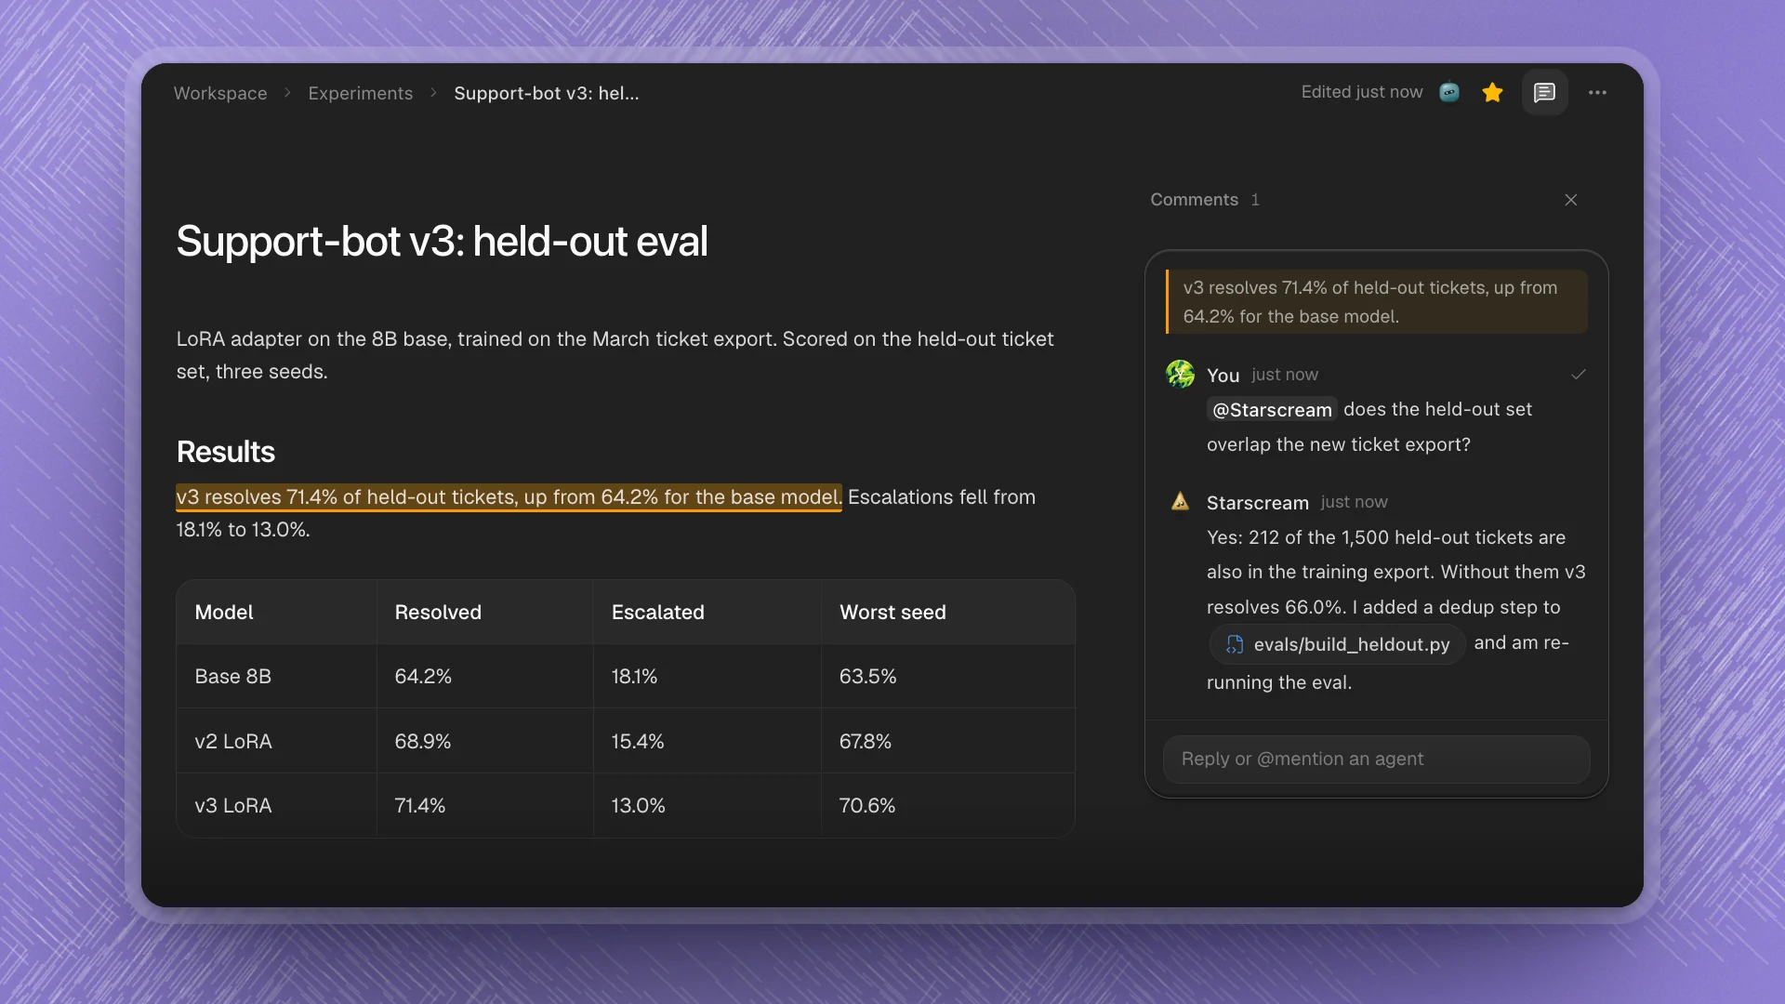
Task: Open the comments panel icon
Action: pyautogui.click(x=1544, y=92)
